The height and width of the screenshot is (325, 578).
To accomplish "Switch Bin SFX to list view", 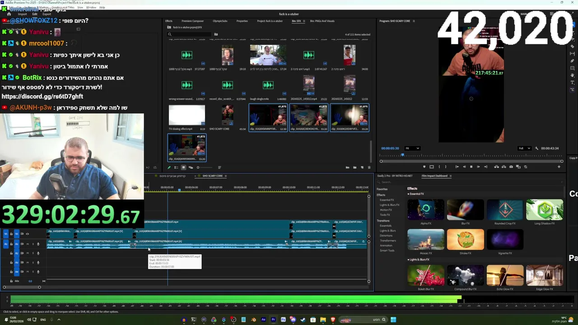I will [x=176, y=167].
